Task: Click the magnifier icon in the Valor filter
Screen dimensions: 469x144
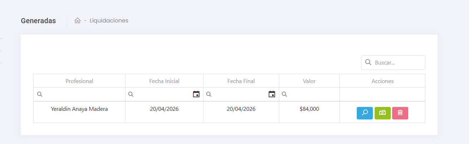Action: pos(284,94)
